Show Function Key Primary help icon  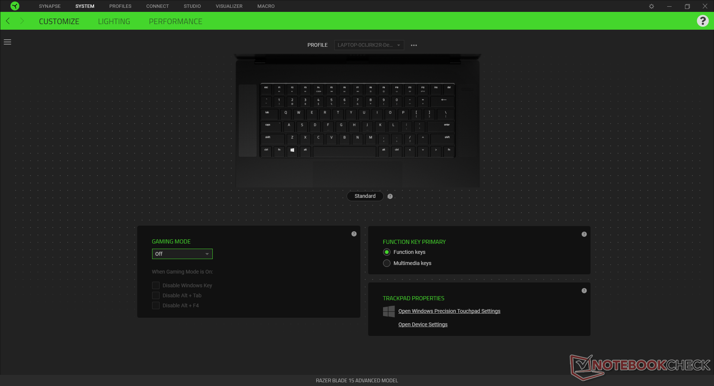(584, 234)
